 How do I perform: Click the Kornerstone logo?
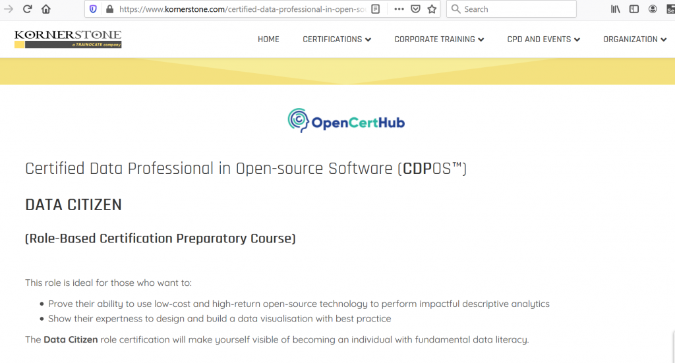click(x=68, y=39)
